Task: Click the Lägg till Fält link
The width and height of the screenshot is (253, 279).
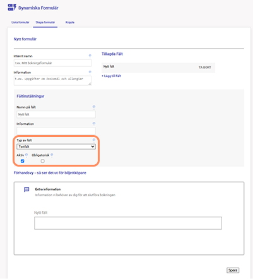Action: point(112,76)
